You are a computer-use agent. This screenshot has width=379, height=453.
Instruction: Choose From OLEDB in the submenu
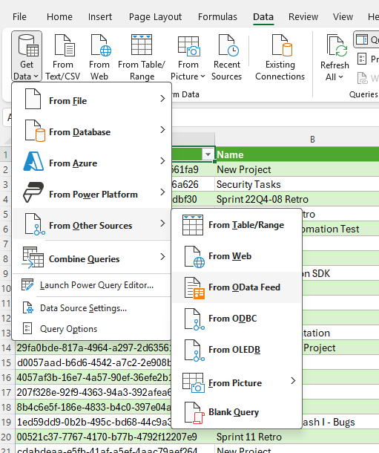[237, 350]
